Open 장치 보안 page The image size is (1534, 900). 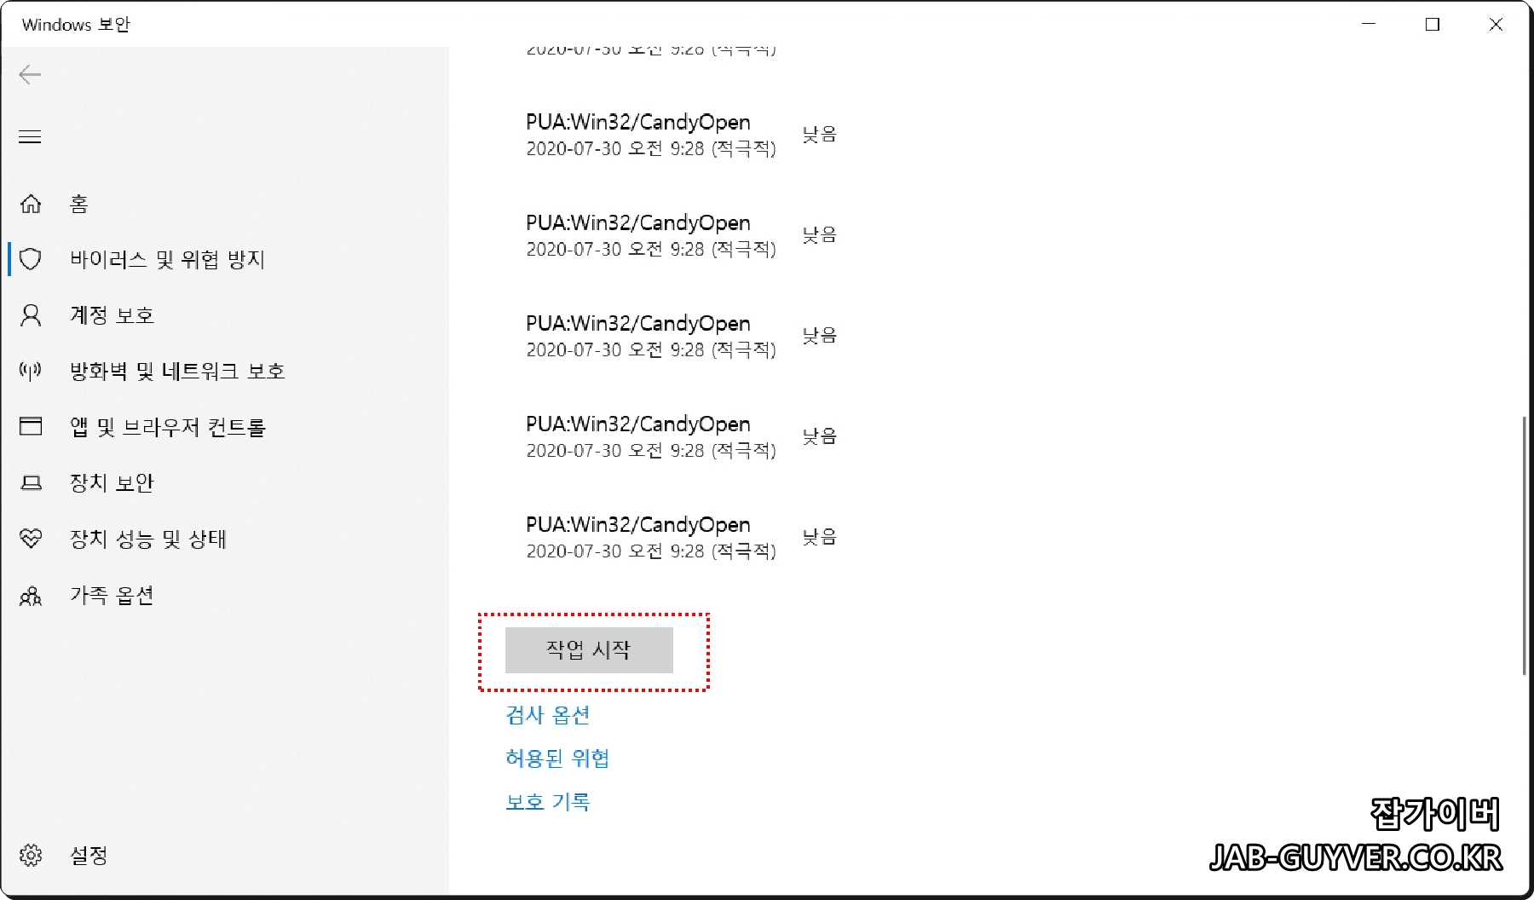click(112, 483)
